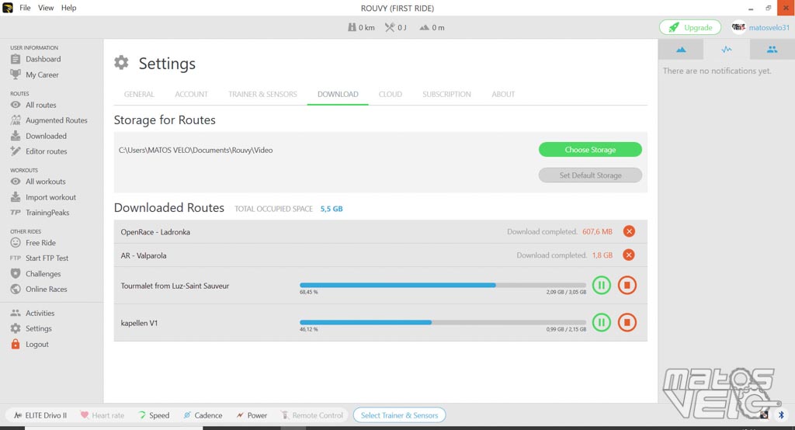
Task: Show the activity pulse notifications tab
Action: pos(726,50)
